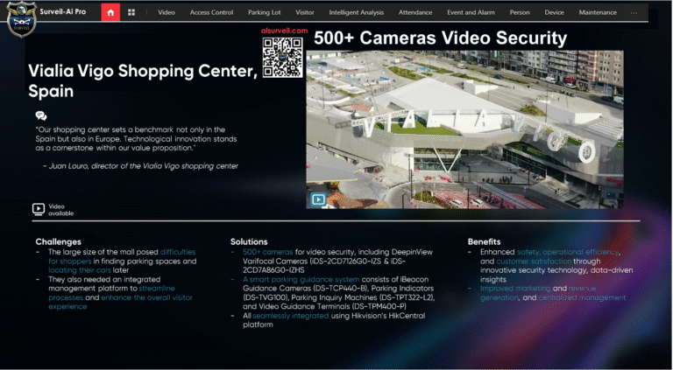The width and height of the screenshot is (673, 370).
Task: Click the 500+ Cameras Video Security heading
Action: pyautogui.click(x=441, y=38)
